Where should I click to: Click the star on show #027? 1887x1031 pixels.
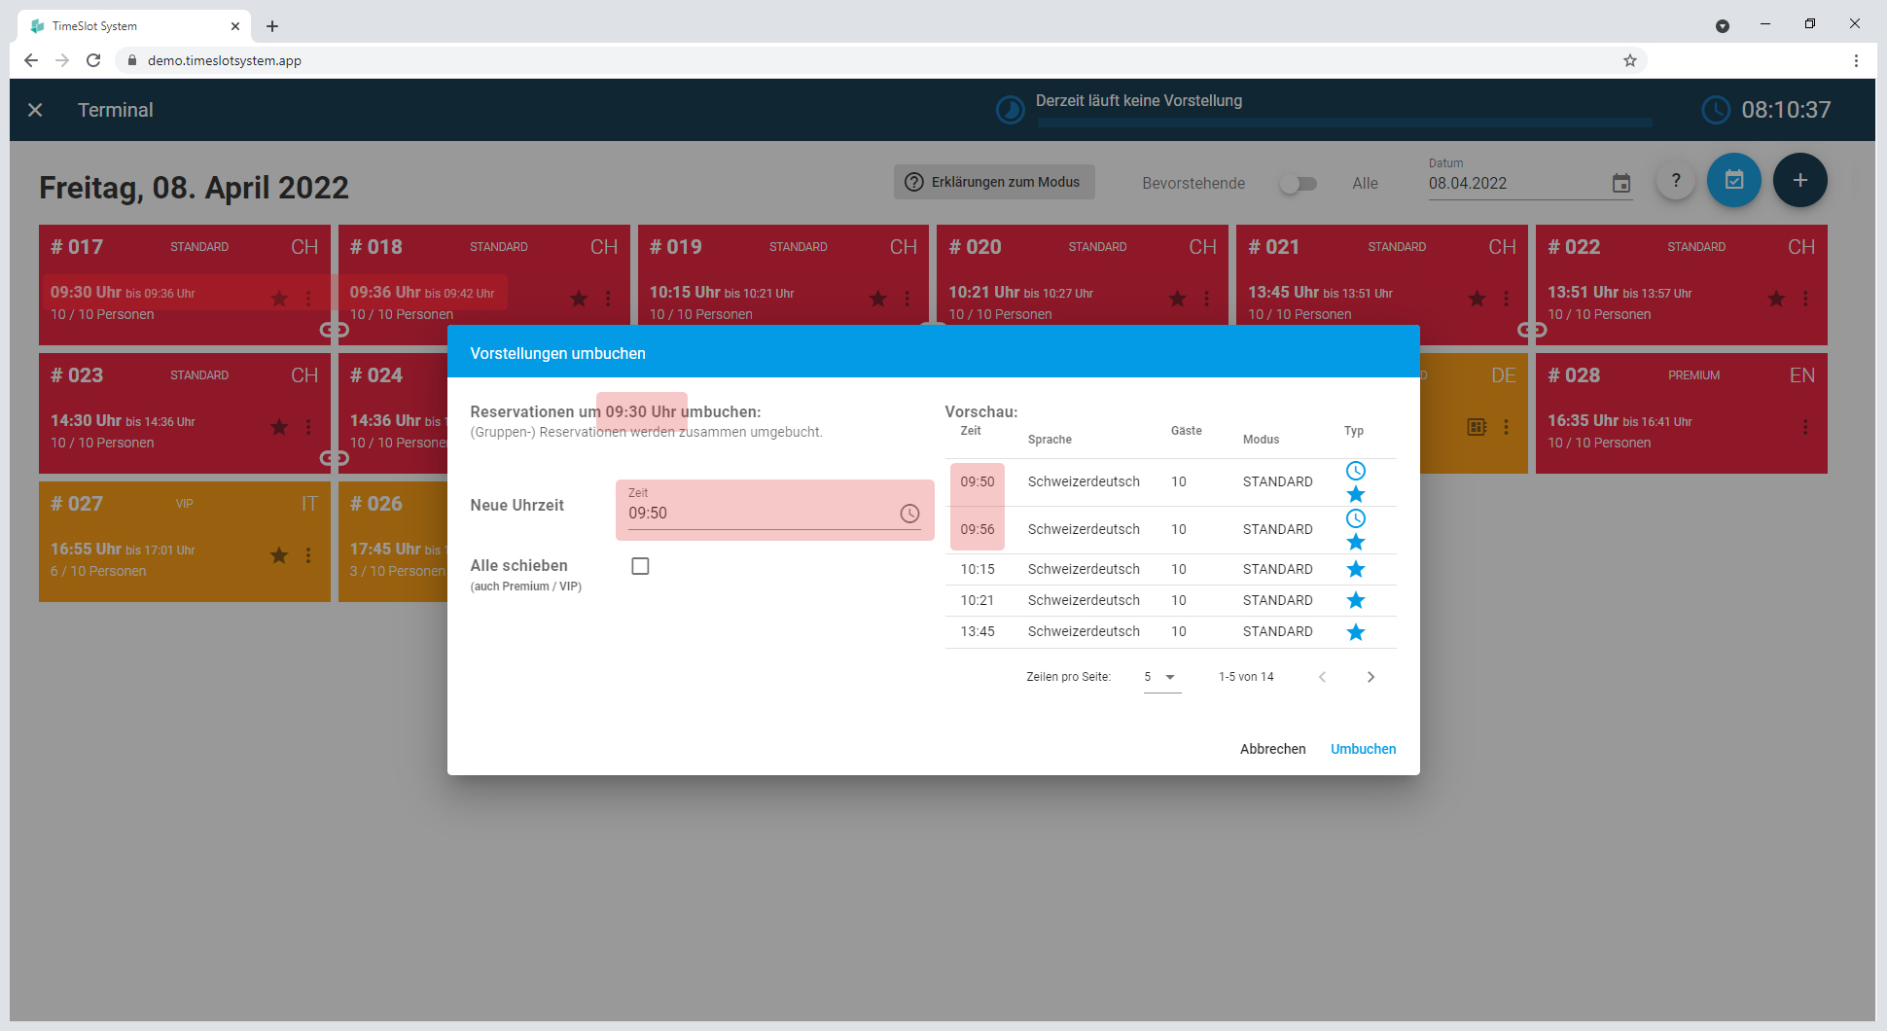tap(279, 555)
